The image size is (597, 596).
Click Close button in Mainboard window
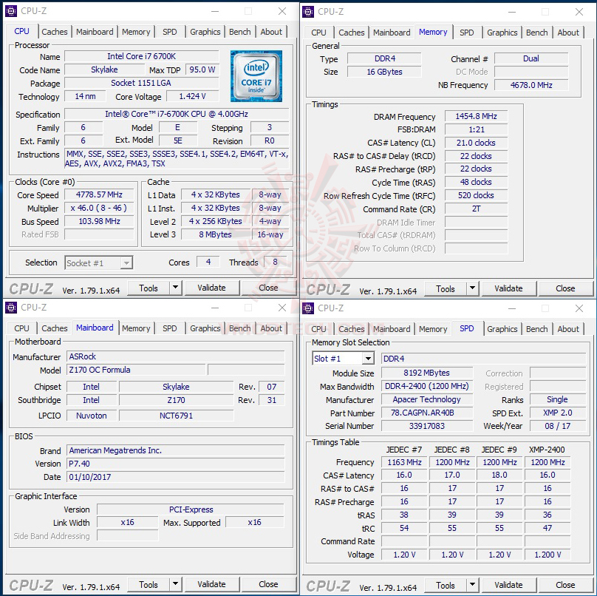click(x=268, y=584)
